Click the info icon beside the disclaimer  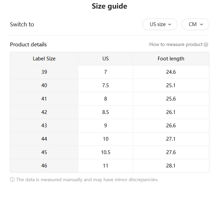tap(12, 179)
